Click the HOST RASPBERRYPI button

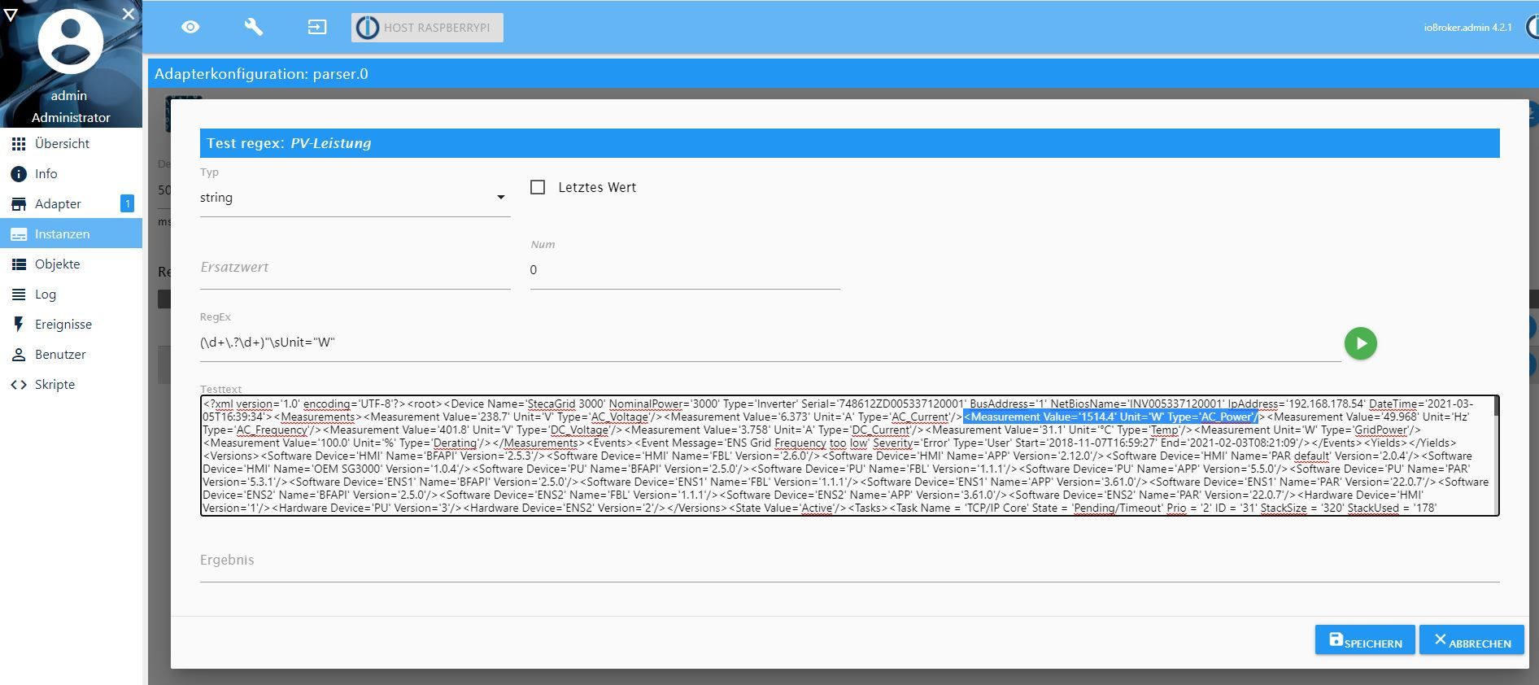[427, 28]
